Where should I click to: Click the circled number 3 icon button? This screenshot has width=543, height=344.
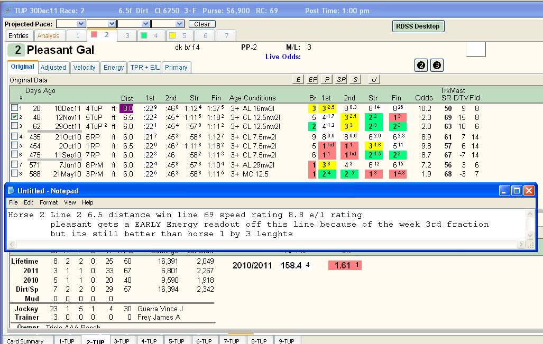pos(437,66)
